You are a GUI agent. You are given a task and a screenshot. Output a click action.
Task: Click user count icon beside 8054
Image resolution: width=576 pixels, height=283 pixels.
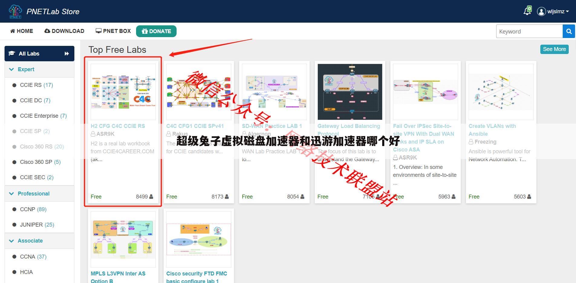[302, 197]
